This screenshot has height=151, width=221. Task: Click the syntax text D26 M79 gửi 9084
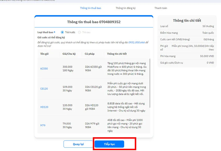[x=92, y=125]
